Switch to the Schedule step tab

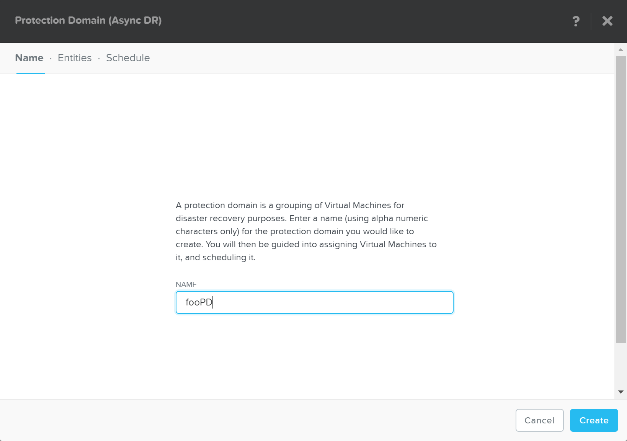pos(128,58)
